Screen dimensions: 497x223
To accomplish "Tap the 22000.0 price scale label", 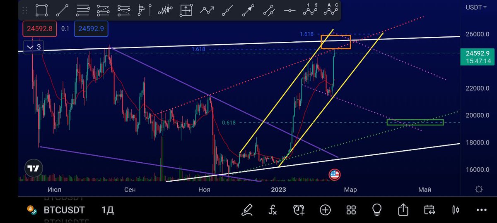I will click(477, 88).
